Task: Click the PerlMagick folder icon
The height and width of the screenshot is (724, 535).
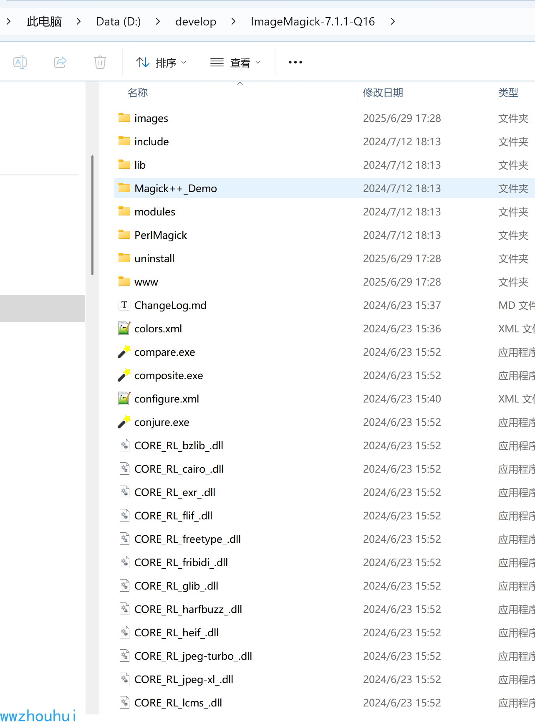Action: (124, 235)
